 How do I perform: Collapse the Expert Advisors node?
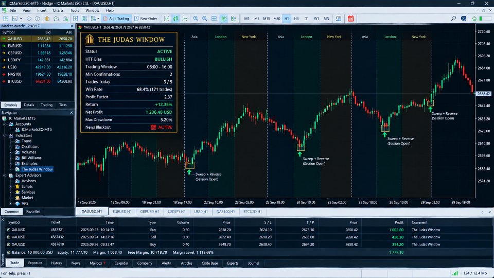[5, 175]
